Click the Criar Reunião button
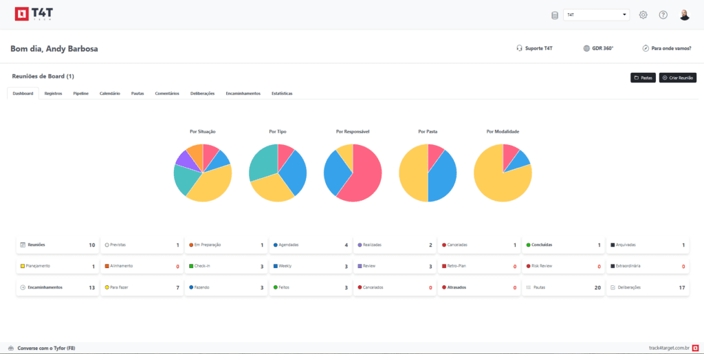The height and width of the screenshot is (354, 704). point(677,78)
